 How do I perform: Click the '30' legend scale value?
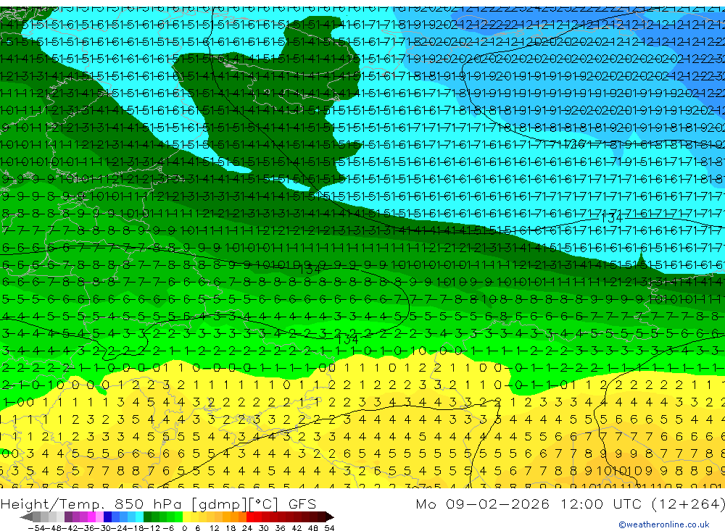(x=264, y=528)
